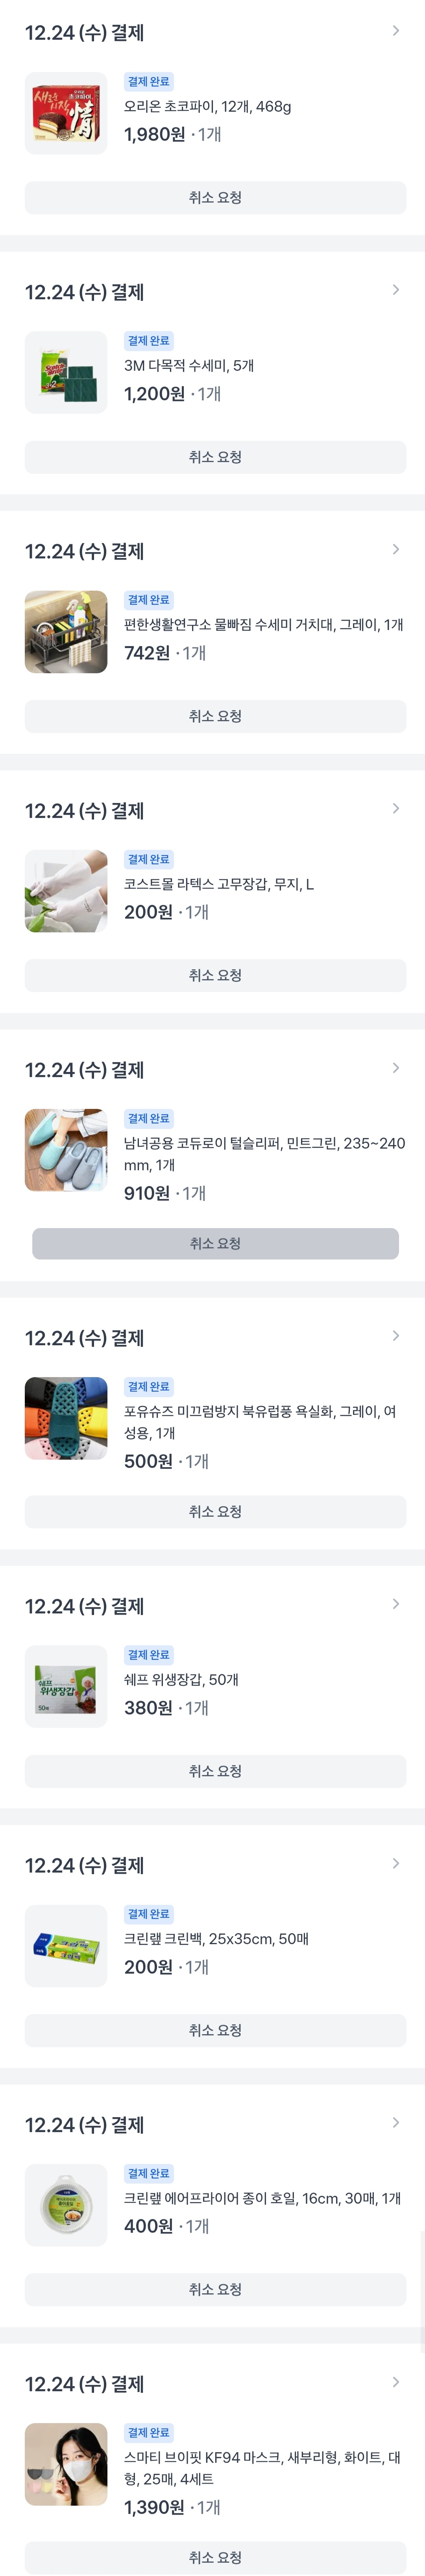Request cancellation for 오리온 초코파이 order
The width and height of the screenshot is (425, 2576).
pyautogui.click(x=215, y=198)
